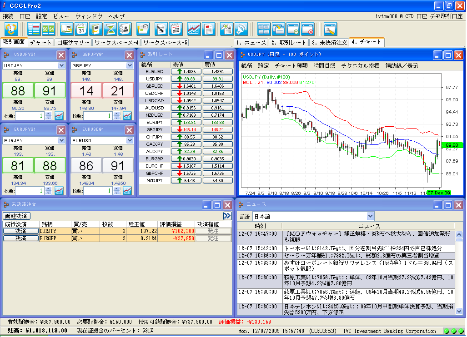The image size is (467, 337).
Task: Click the green book with arrow icon
Action: pyautogui.click(x=96, y=29)
